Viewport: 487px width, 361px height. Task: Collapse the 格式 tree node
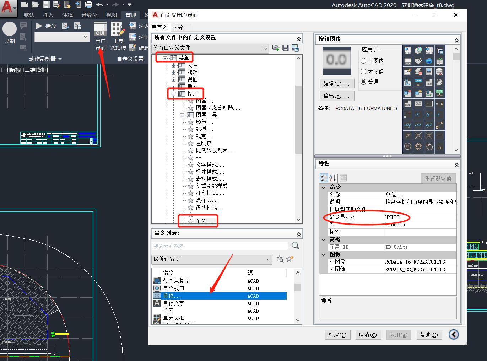click(x=173, y=93)
